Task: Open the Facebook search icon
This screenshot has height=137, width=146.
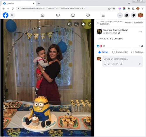Action: click(12, 15)
